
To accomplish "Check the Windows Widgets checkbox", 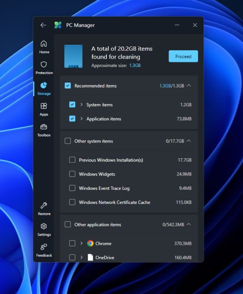I will [72, 174].
